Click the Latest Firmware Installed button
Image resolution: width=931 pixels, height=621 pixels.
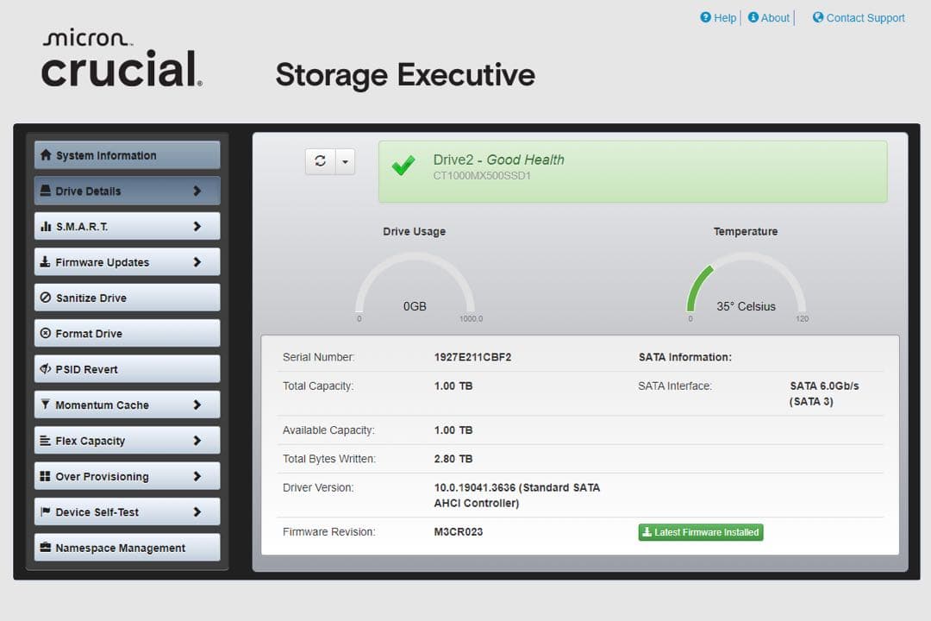click(x=700, y=532)
